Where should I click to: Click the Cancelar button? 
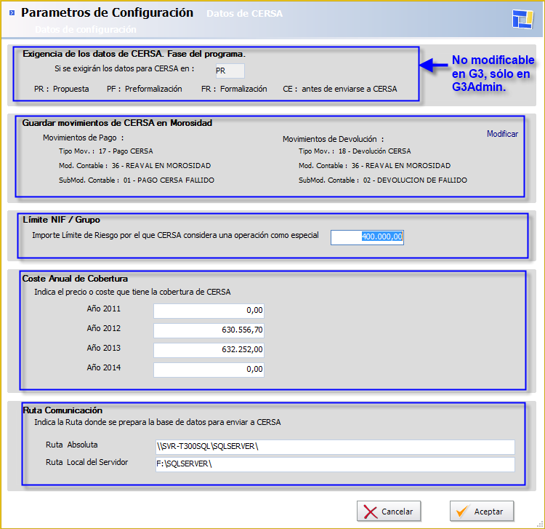pyautogui.click(x=389, y=512)
